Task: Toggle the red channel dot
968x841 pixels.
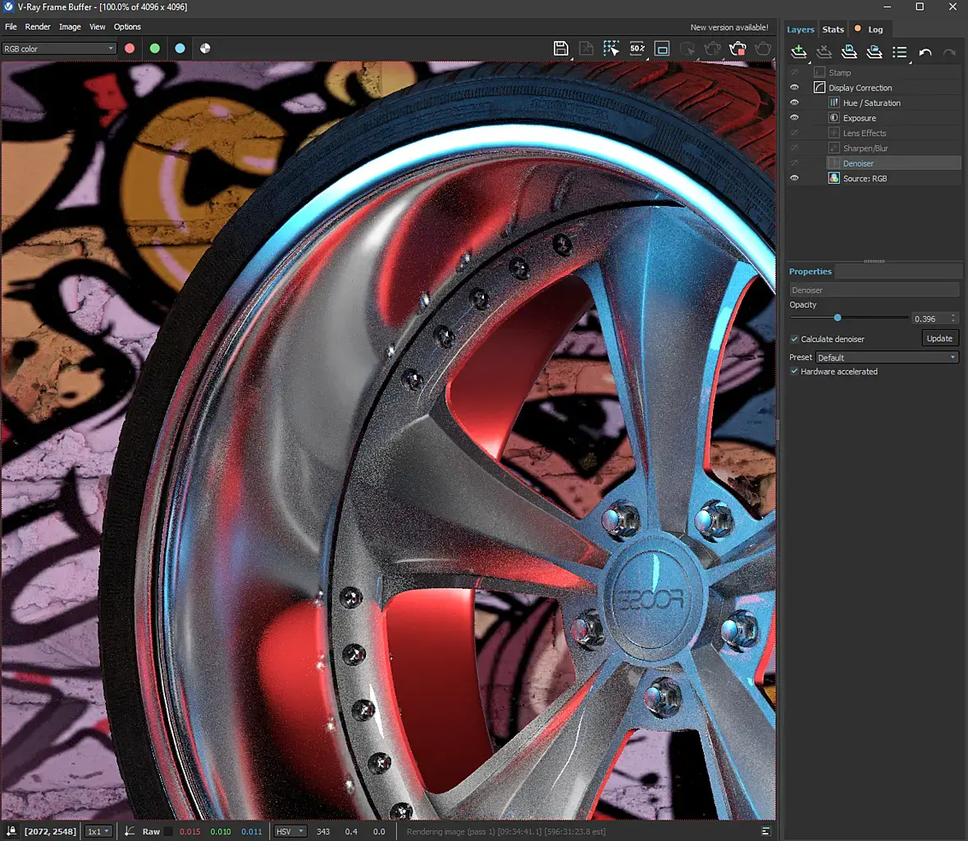Action: coord(130,48)
